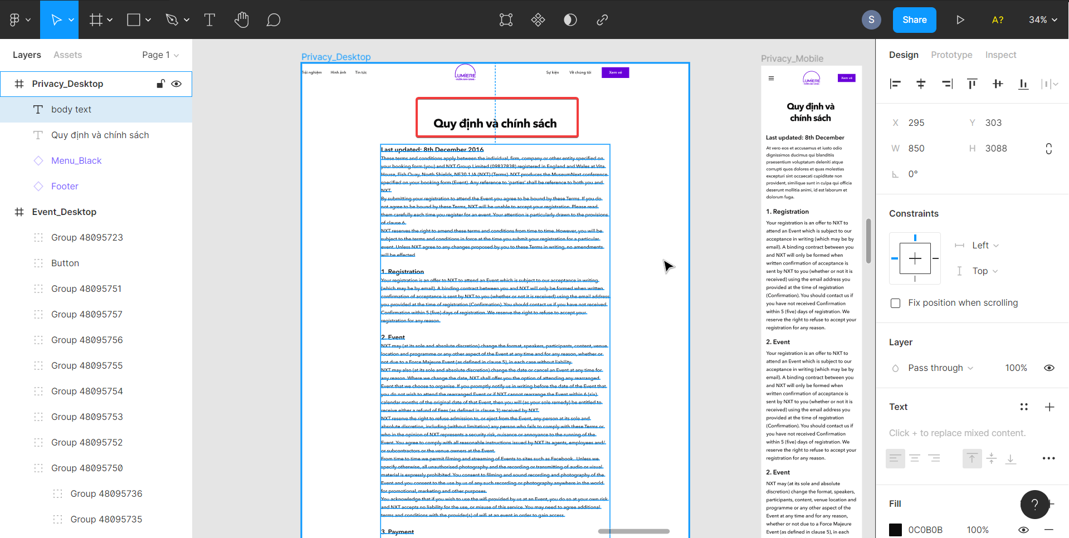Image resolution: width=1069 pixels, height=538 pixels.
Task: Align vertical centers
Action: tap(998, 84)
